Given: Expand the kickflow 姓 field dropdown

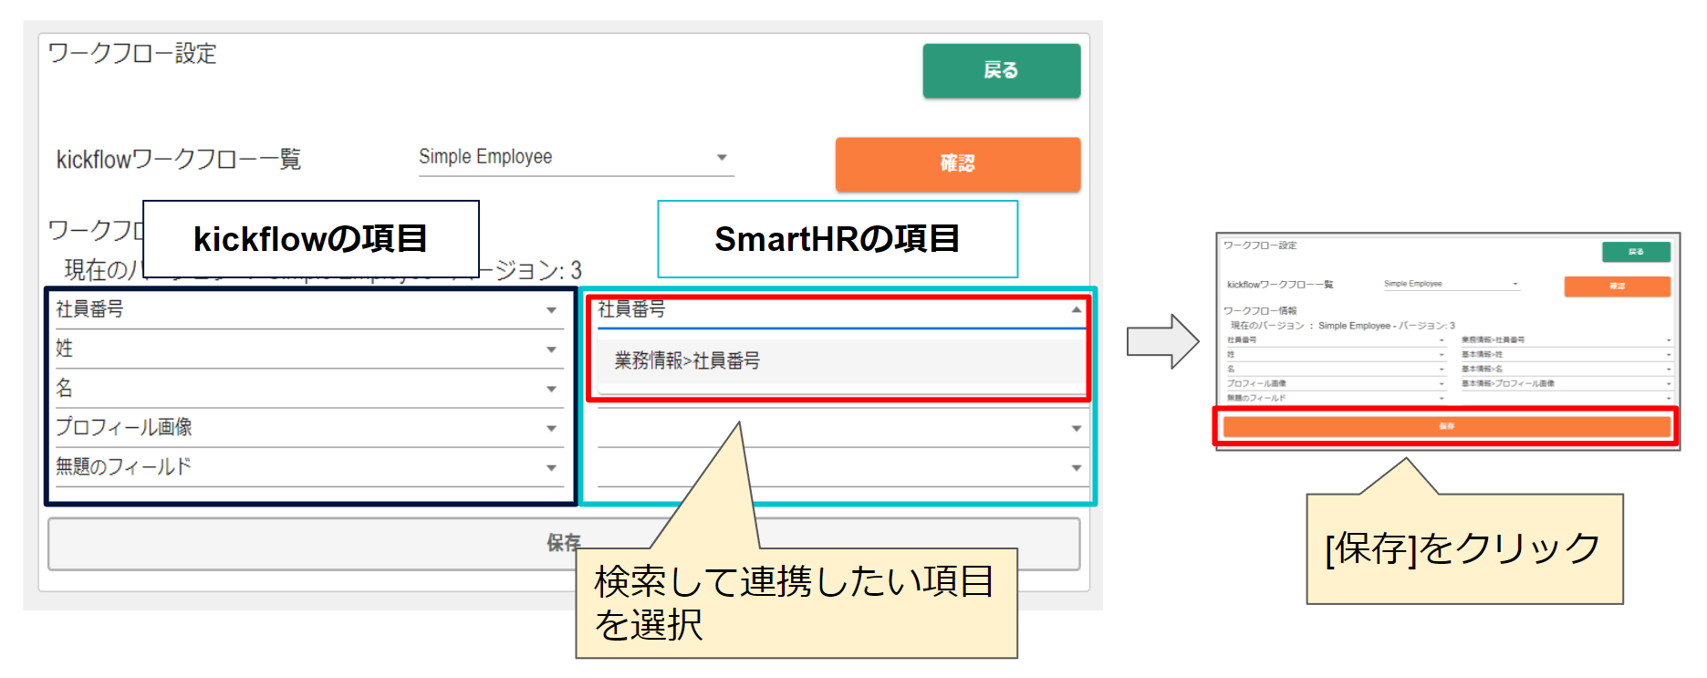Looking at the screenshot, I should point(309,349).
